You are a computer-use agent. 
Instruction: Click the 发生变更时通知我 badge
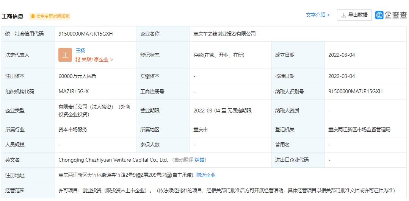click(50, 16)
